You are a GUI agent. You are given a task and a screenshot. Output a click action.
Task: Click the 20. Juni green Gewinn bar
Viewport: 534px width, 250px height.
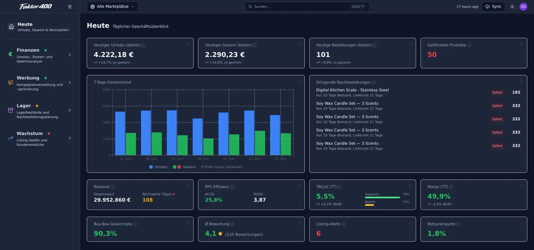point(208,147)
